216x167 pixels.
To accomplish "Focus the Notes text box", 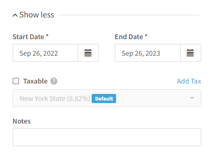I will pos(107,137).
